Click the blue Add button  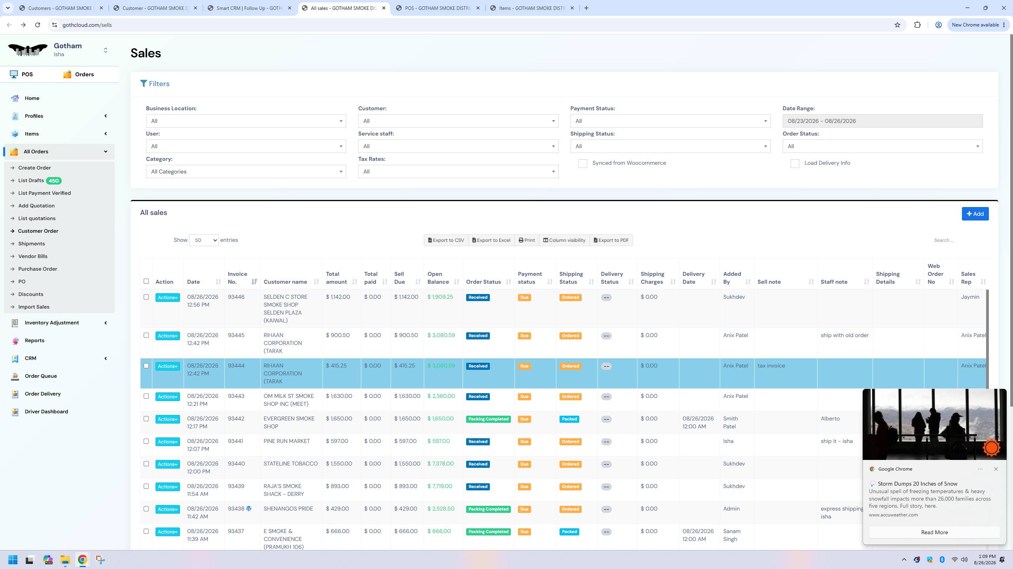point(975,214)
